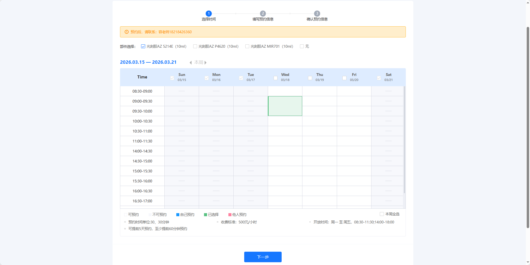The image size is (530, 265).
Task: Click the green 已选择 legend swatch
Action: click(206, 215)
